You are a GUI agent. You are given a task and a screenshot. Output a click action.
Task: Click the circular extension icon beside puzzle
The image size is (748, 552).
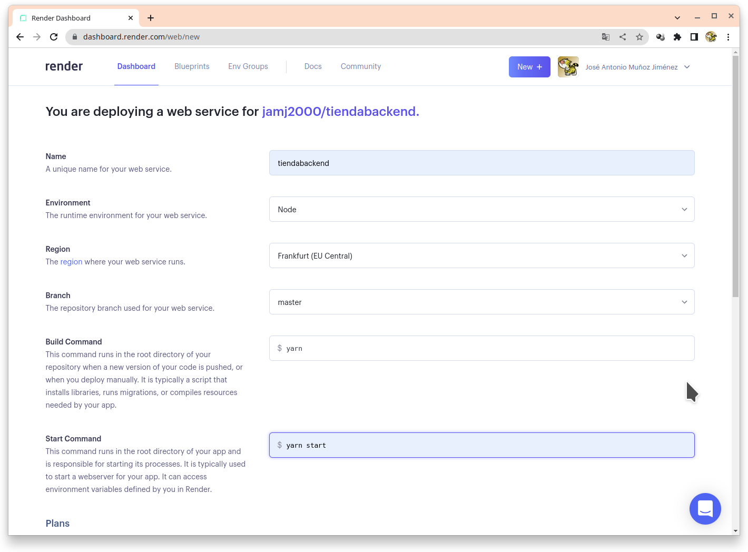click(661, 37)
